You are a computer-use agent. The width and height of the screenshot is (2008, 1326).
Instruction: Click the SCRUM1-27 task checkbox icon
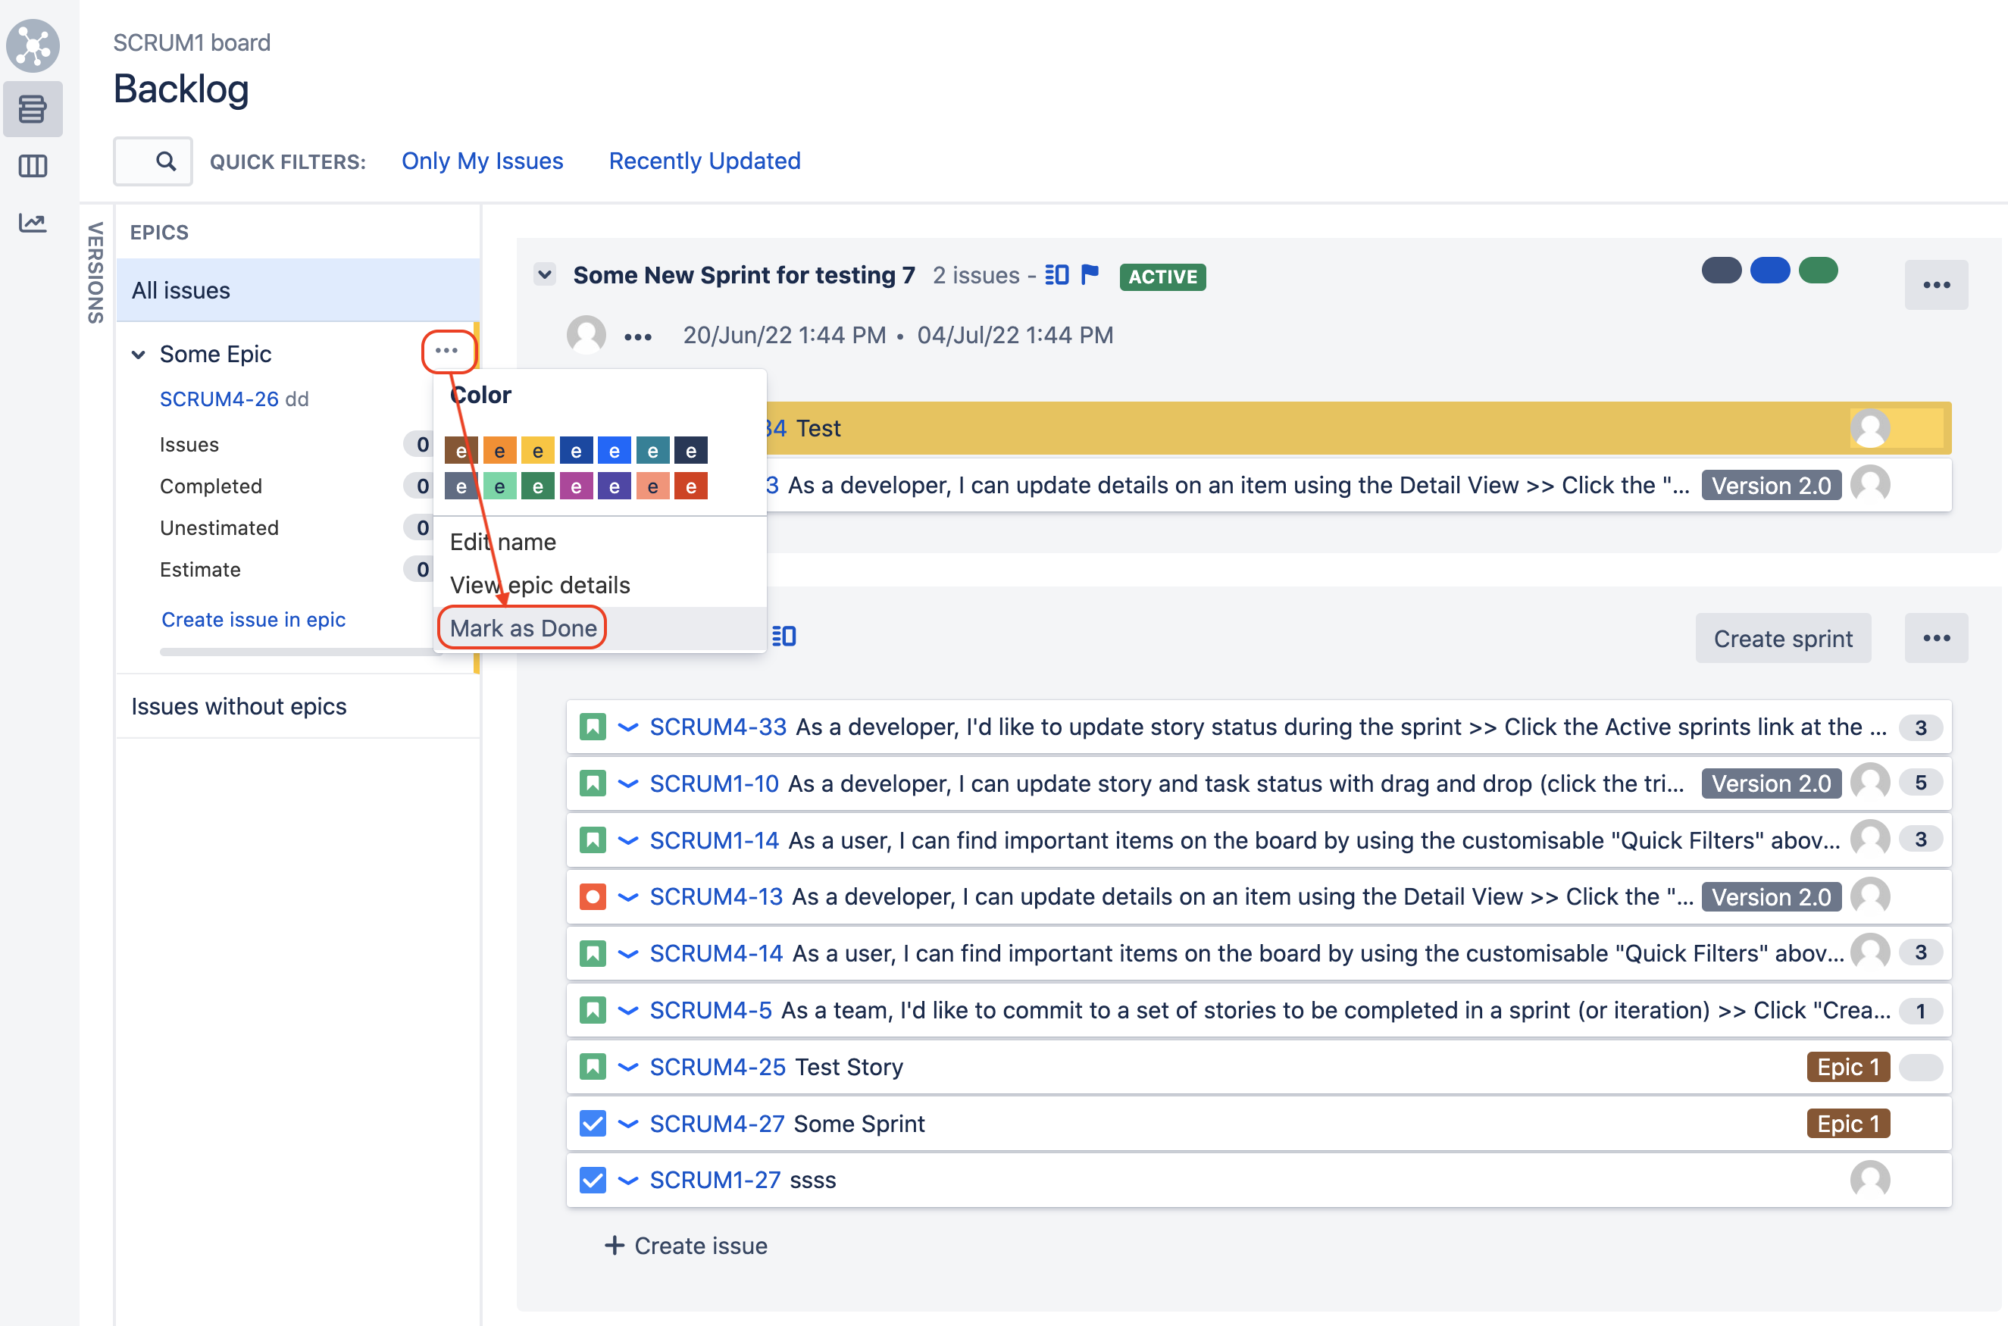click(593, 1180)
